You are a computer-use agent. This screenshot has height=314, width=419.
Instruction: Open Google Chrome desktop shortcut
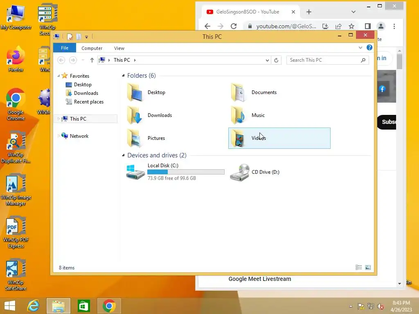(x=16, y=104)
